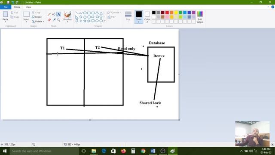This screenshot has height=155, width=275.
Task: Pick the Curve shape
Action: [81, 13]
